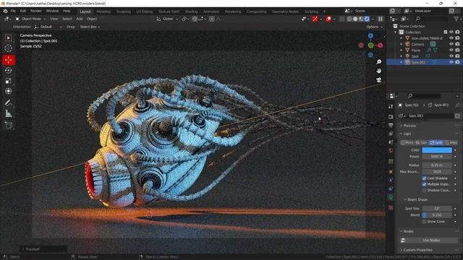Image resolution: width=463 pixels, height=260 pixels.
Task: Select the Cursor tool
Action: tap(8, 48)
